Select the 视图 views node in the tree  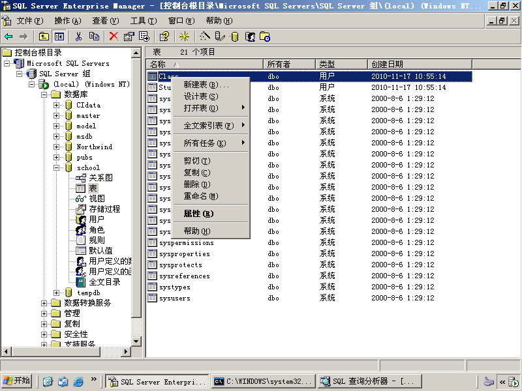pyautogui.click(x=97, y=199)
